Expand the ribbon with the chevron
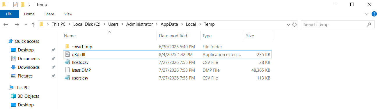This screenshot has width=378, height=109. [367, 14]
